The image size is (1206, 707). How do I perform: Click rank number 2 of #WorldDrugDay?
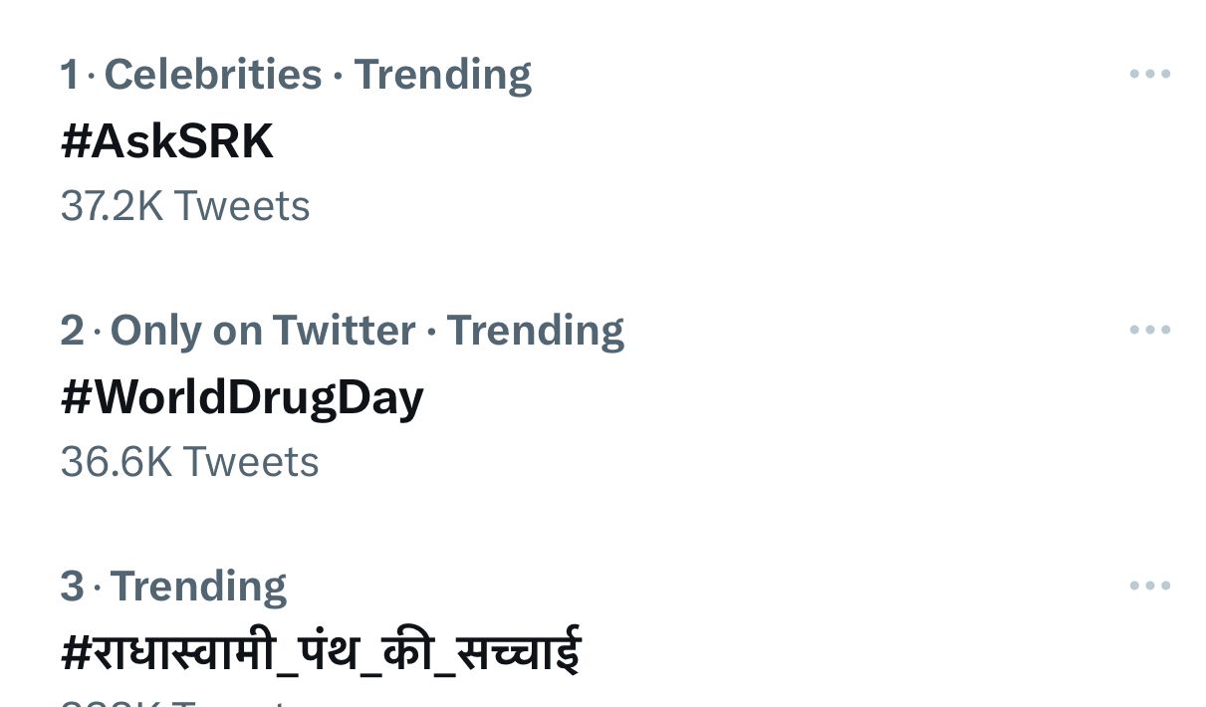point(72,331)
